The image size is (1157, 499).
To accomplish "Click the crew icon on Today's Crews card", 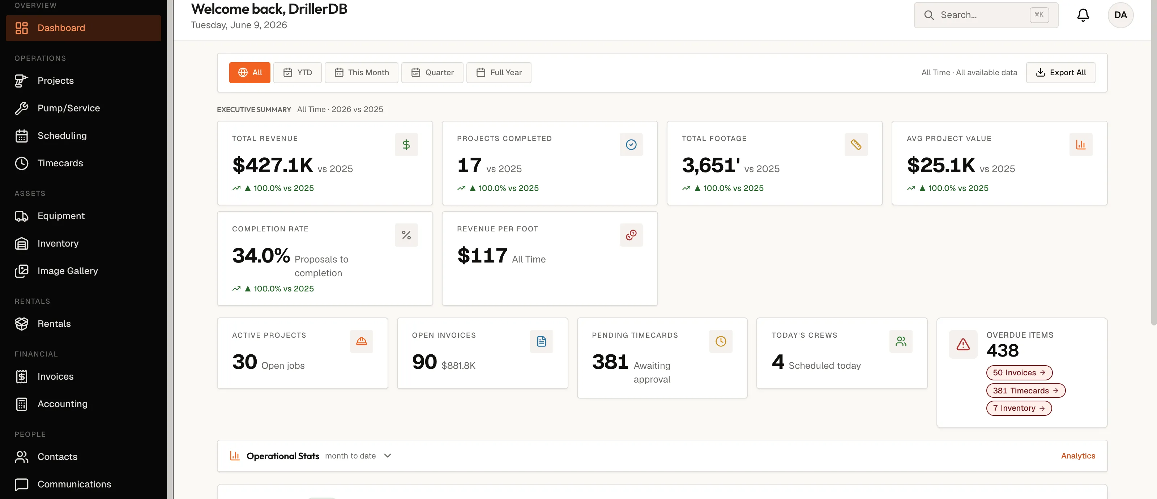I will point(901,341).
